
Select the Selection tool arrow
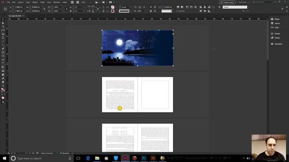3,19
